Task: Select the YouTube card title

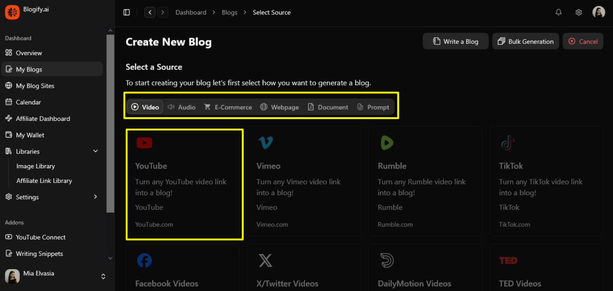Action: pyautogui.click(x=151, y=166)
